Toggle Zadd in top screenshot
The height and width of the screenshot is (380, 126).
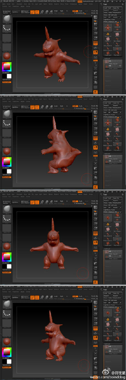[75, 11]
